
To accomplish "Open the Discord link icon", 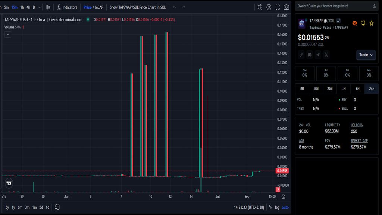I will pyautogui.click(x=309, y=55).
